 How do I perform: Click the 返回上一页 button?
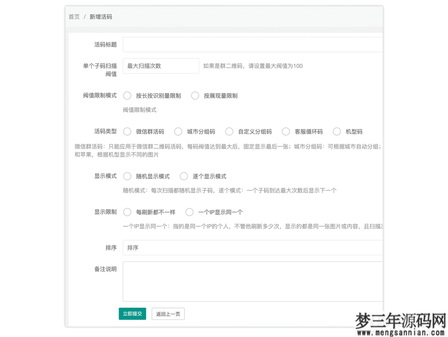tap(168, 313)
